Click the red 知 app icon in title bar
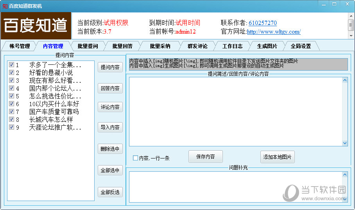The image size is (355, 210). 5,6
